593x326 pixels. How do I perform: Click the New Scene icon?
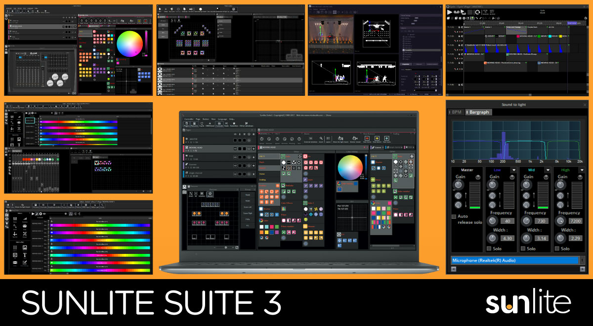click(x=367, y=139)
